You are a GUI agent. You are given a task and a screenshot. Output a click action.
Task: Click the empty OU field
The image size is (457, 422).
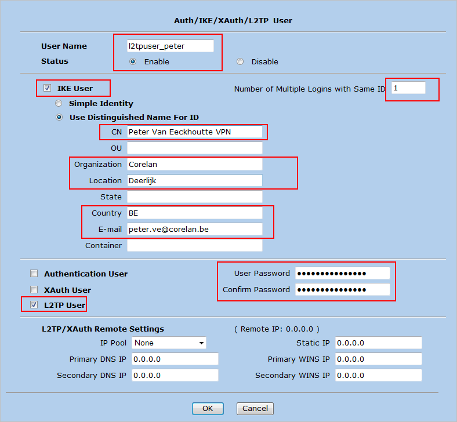pos(194,148)
